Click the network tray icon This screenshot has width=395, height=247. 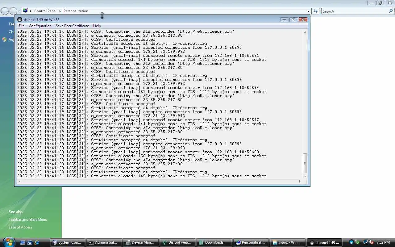[365, 242]
